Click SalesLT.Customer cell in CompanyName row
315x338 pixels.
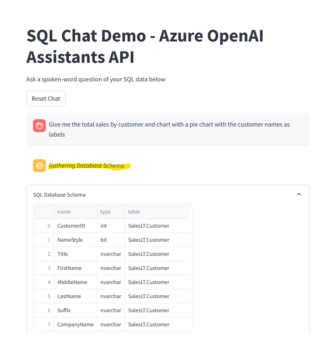point(158,324)
